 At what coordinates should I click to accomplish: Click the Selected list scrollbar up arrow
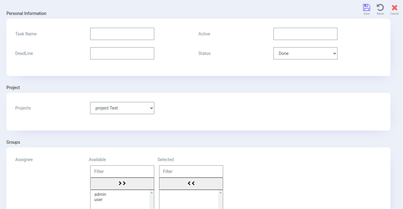(x=220, y=192)
